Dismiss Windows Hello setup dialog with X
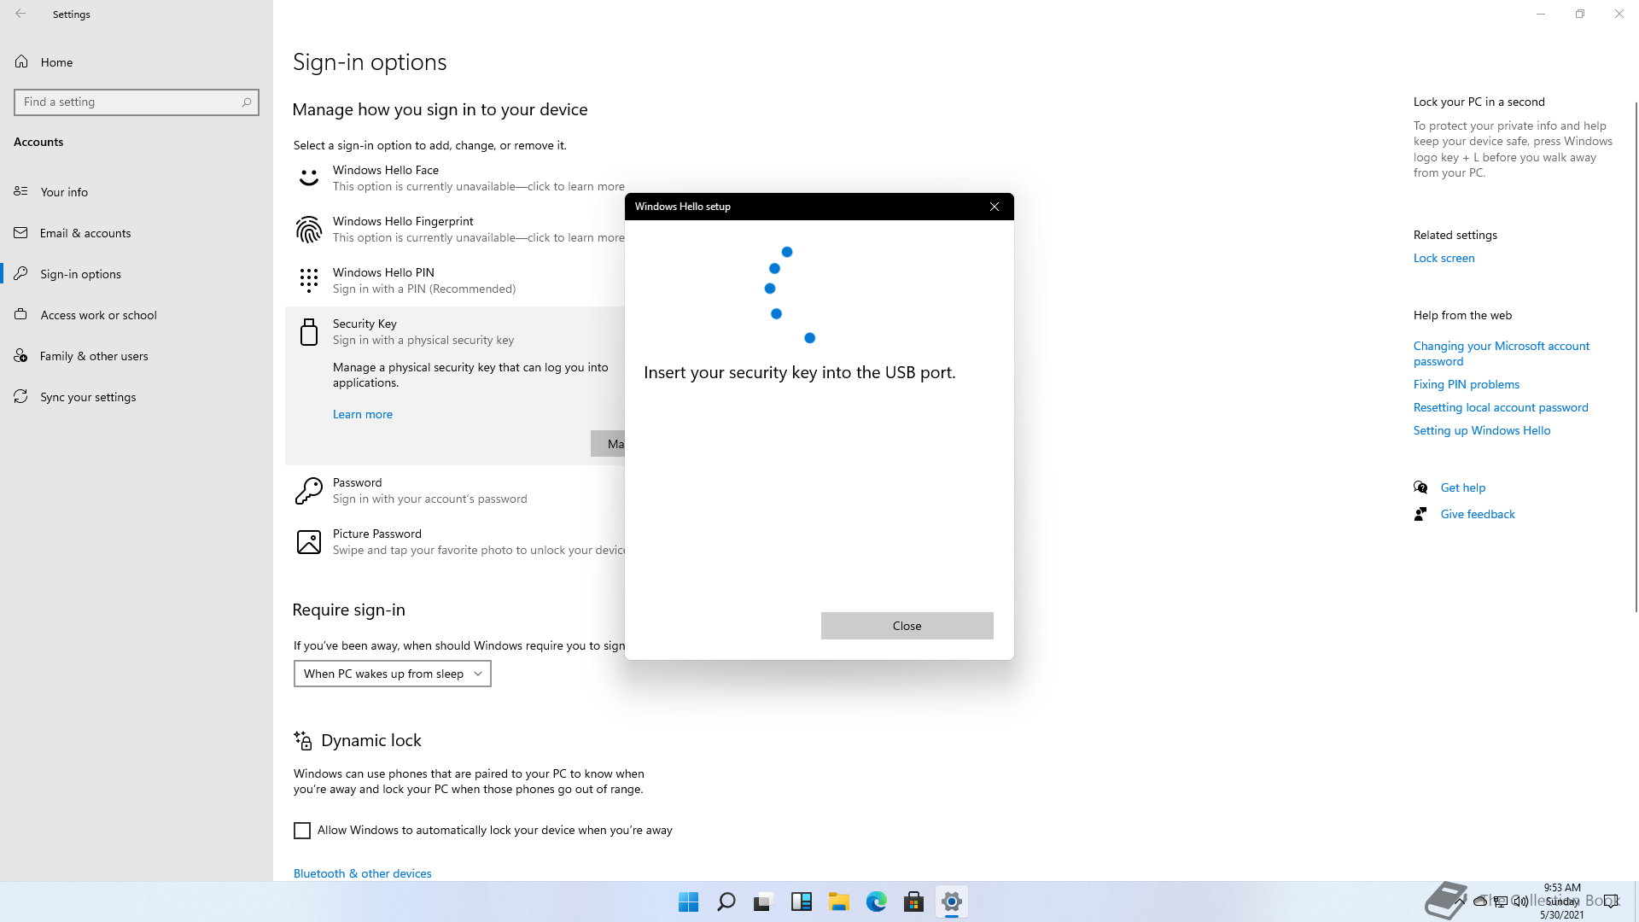Viewport: 1639px width, 922px height. click(994, 207)
